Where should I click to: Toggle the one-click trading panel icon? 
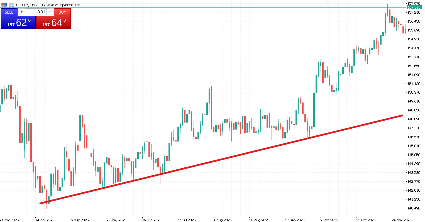4,5
